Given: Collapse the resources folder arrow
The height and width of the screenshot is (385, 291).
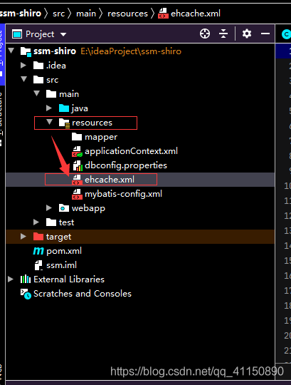Looking at the screenshot, I should (49, 122).
